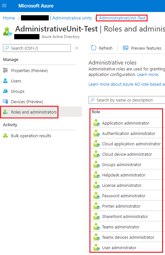Focus the Search (Ctrl+/) sidebar field
This screenshot has width=165, height=255.
tap(37, 48)
